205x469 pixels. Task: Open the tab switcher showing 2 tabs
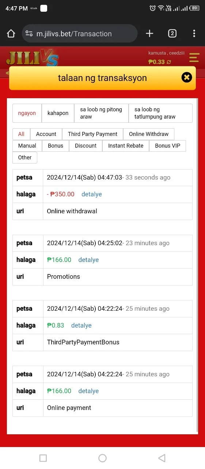(x=172, y=34)
